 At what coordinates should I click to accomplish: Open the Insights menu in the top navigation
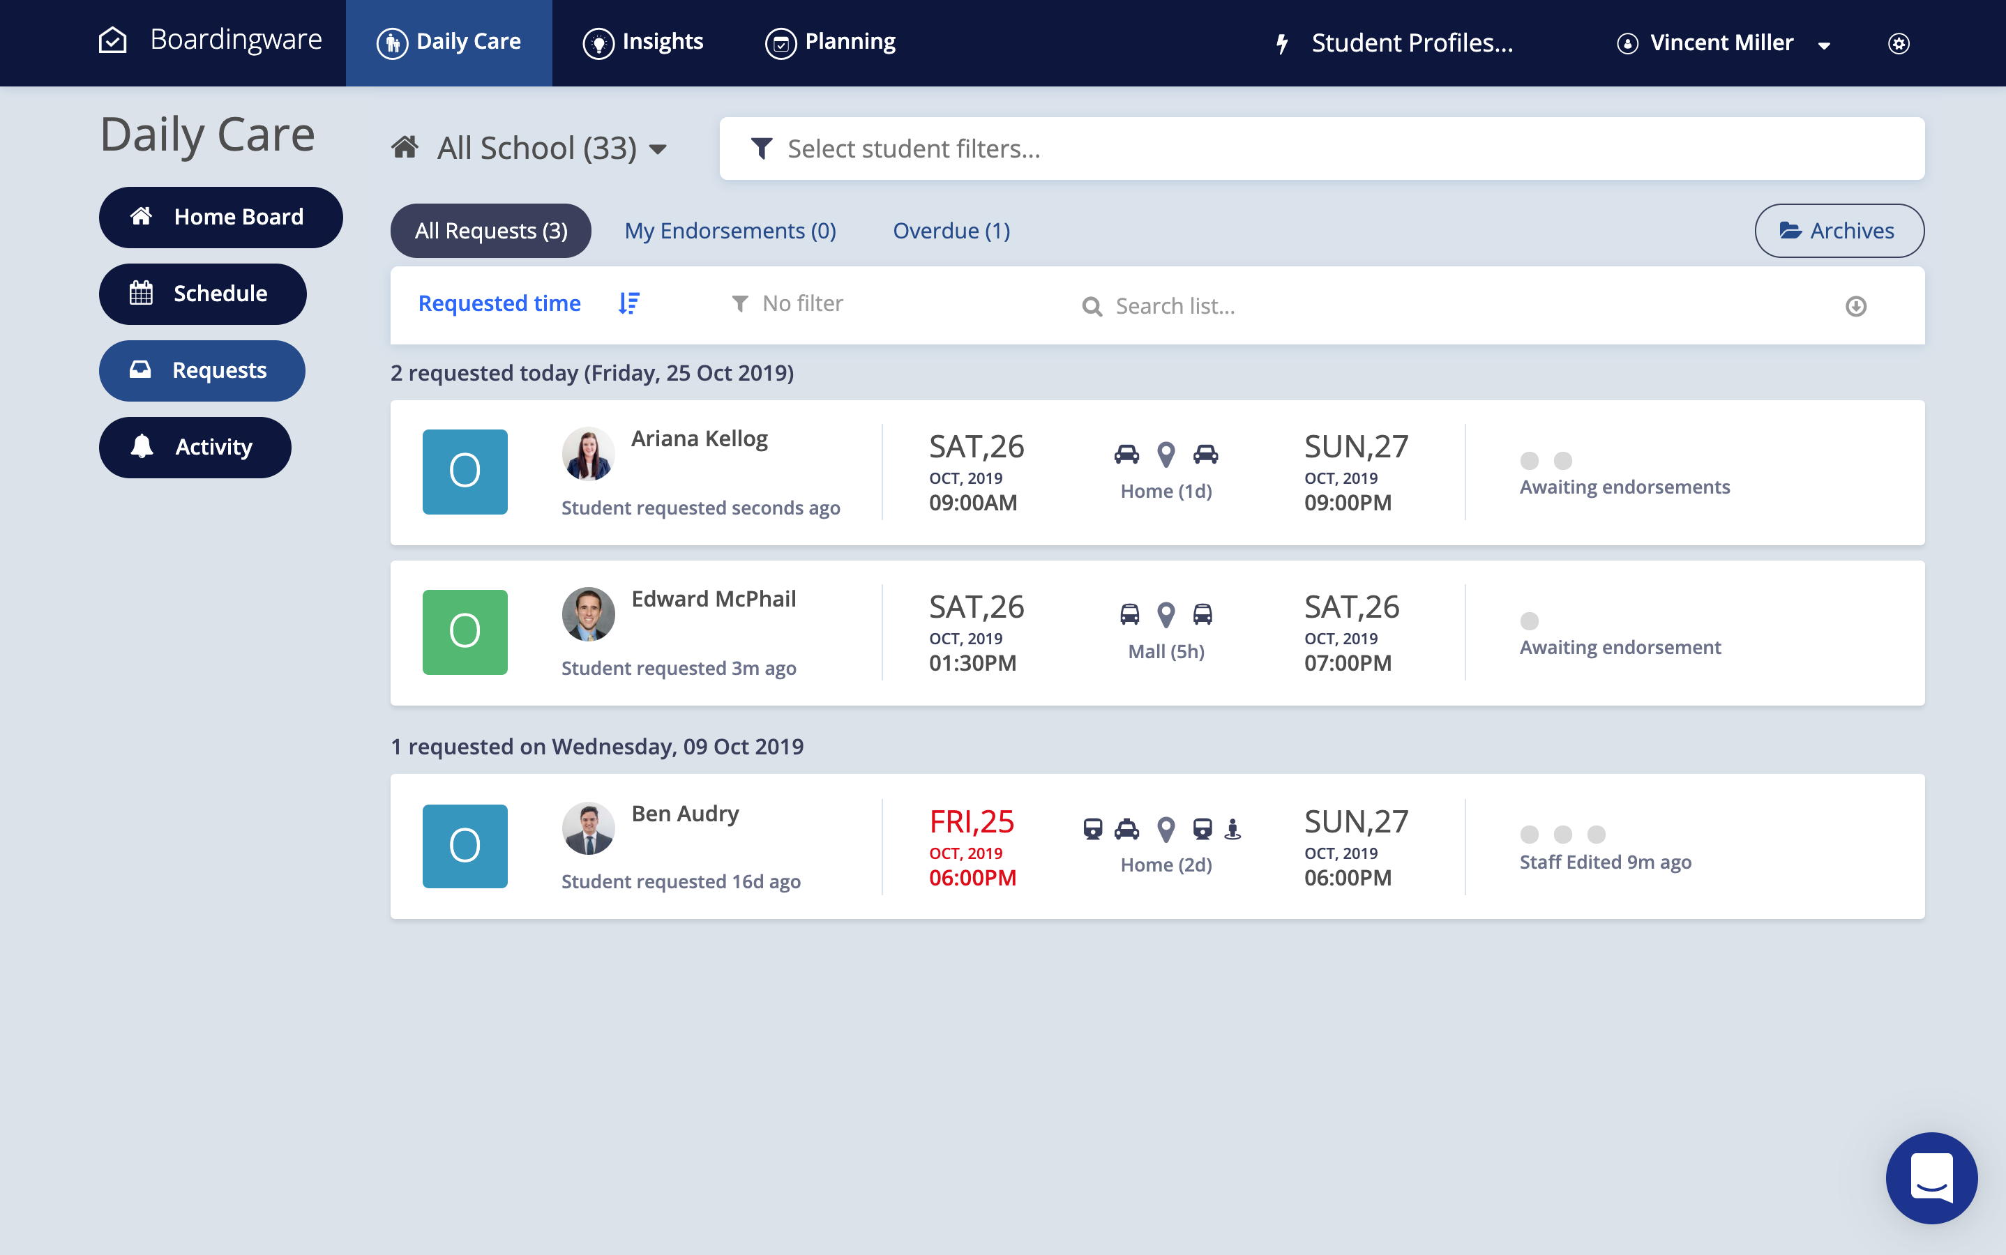pos(644,43)
